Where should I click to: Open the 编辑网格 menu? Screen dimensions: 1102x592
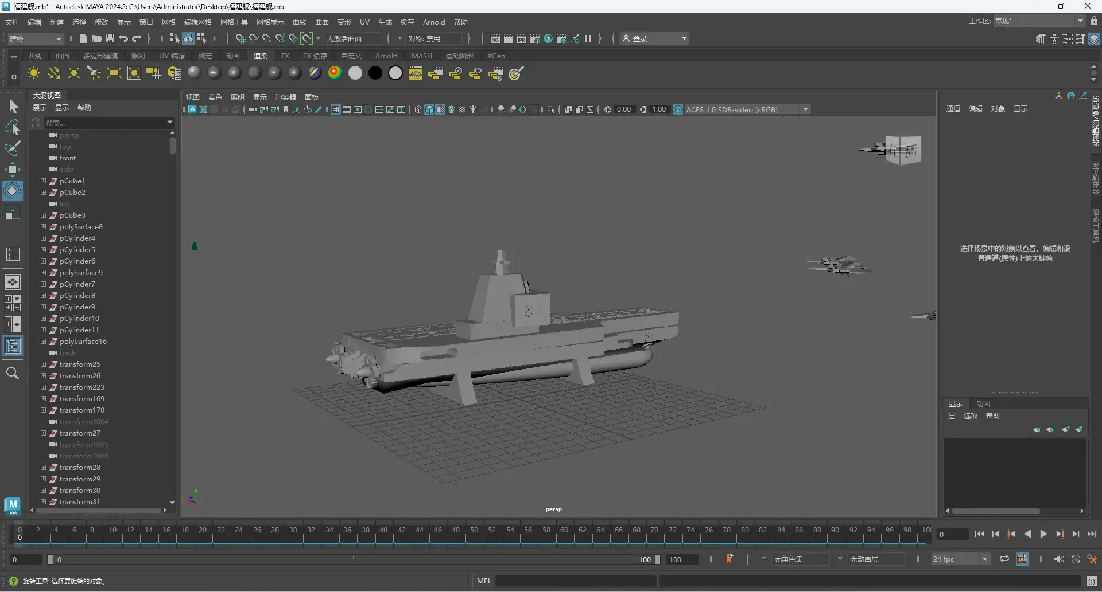coord(198,22)
